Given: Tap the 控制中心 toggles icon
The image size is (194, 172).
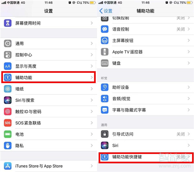Looking at the screenshot, I should [x=8, y=55].
